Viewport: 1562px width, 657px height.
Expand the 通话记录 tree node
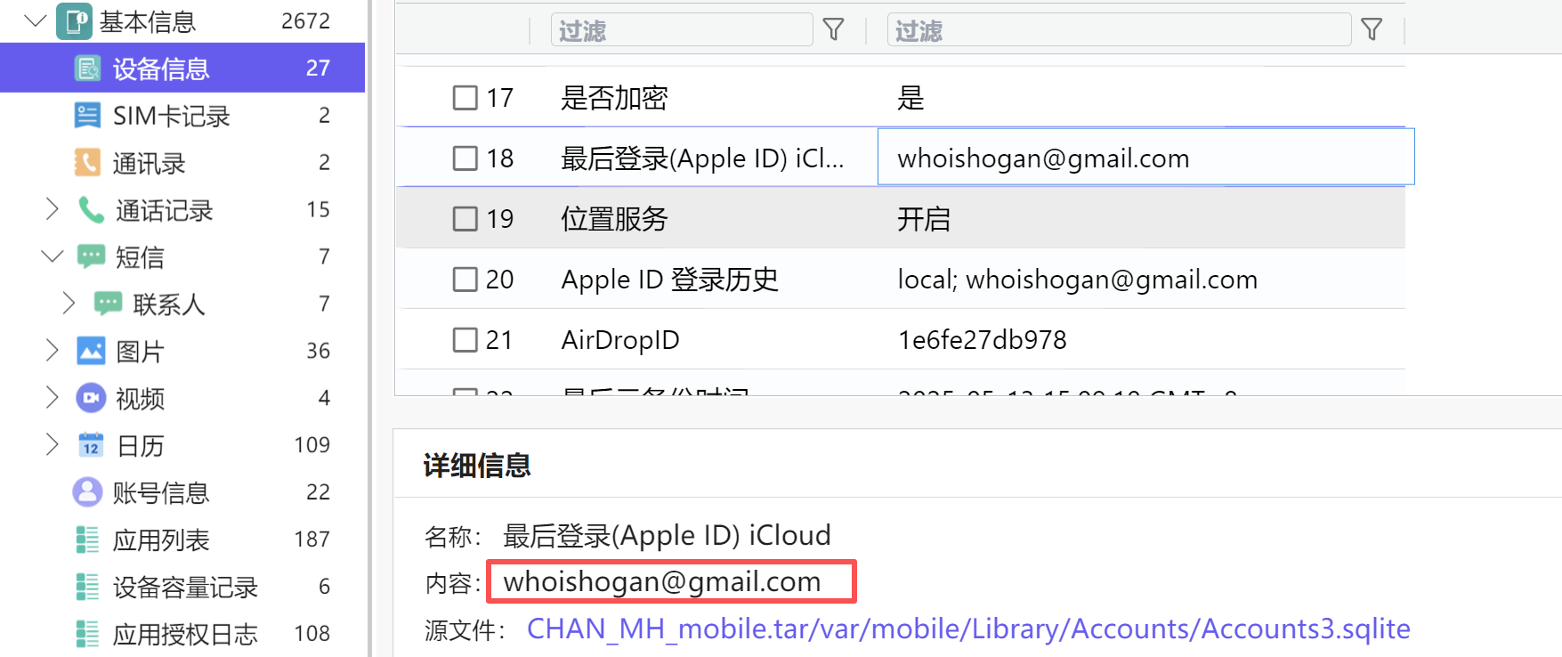52,210
